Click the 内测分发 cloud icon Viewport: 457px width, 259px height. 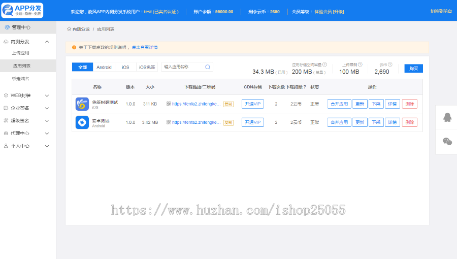coord(6,42)
